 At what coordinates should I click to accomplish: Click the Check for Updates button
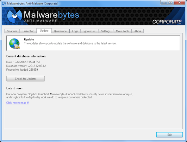click(26, 79)
